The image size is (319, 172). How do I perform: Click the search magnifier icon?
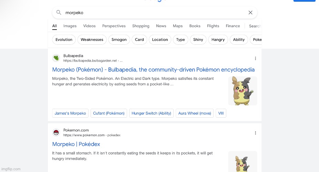click(x=59, y=13)
